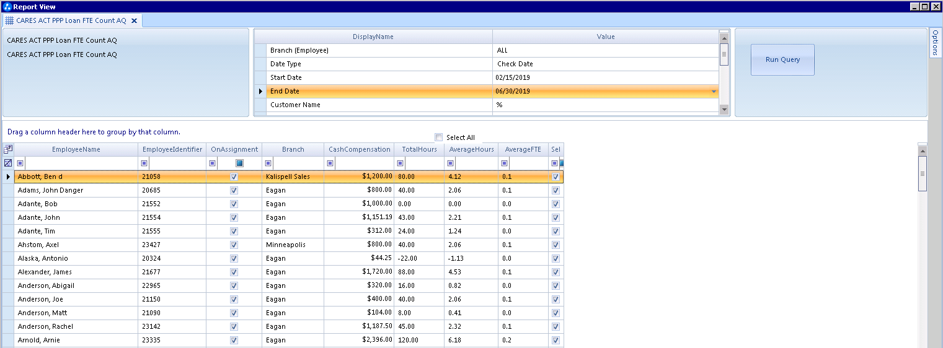Click the grid vertical scrollbar up arrow
This screenshot has height=348, width=943.
coord(923,150)
